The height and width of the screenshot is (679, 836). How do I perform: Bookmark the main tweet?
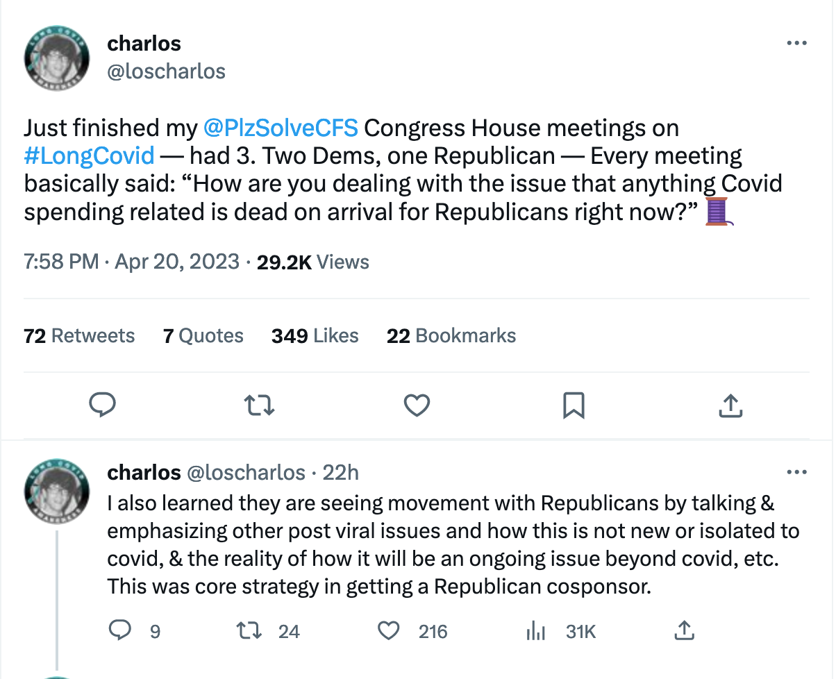574,404
